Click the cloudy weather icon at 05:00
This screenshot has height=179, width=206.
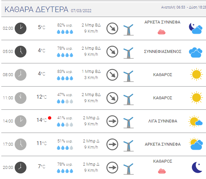pyautogui.click(x=196, y=53)
